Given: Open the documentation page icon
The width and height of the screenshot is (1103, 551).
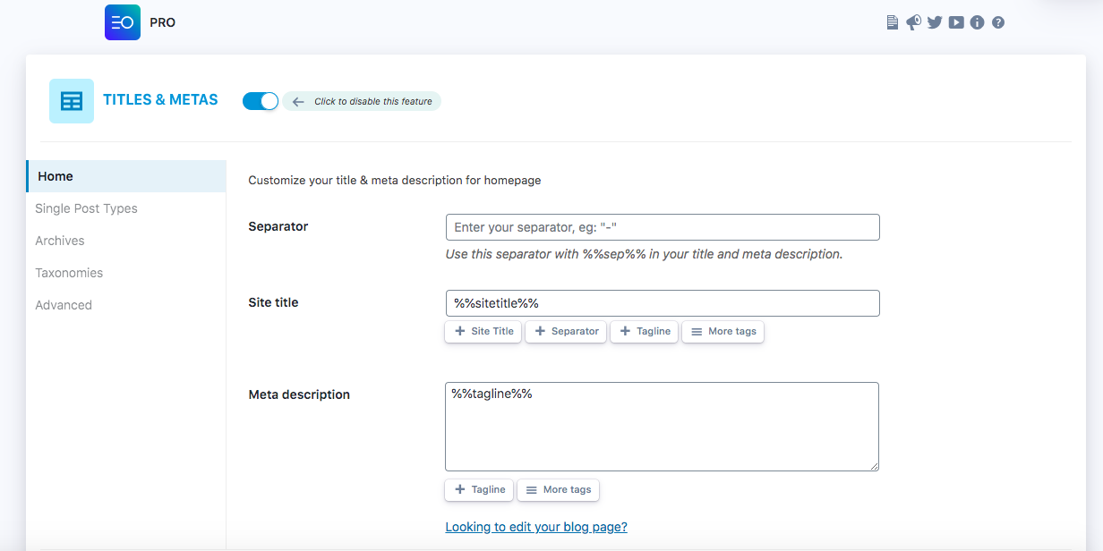Looking at the screenshot, I should (x=893, y=22).
